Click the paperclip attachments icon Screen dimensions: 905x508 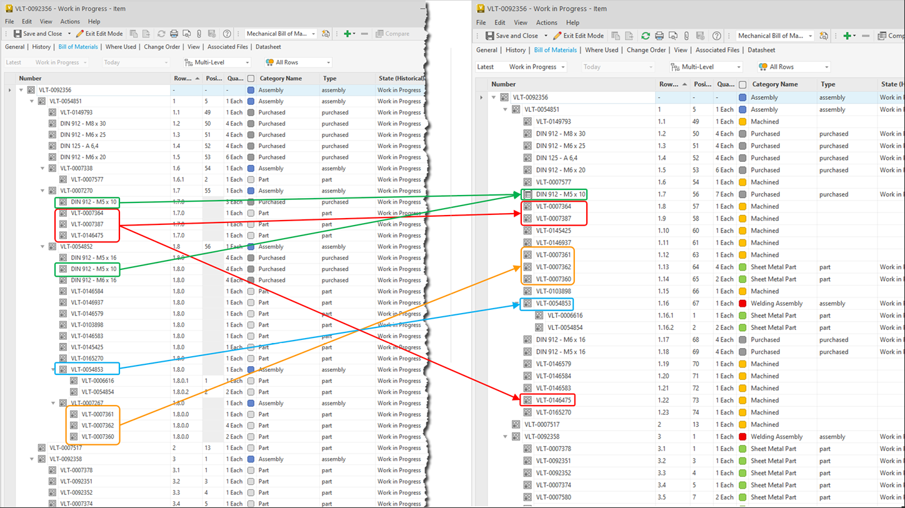(x=199, y=34)
